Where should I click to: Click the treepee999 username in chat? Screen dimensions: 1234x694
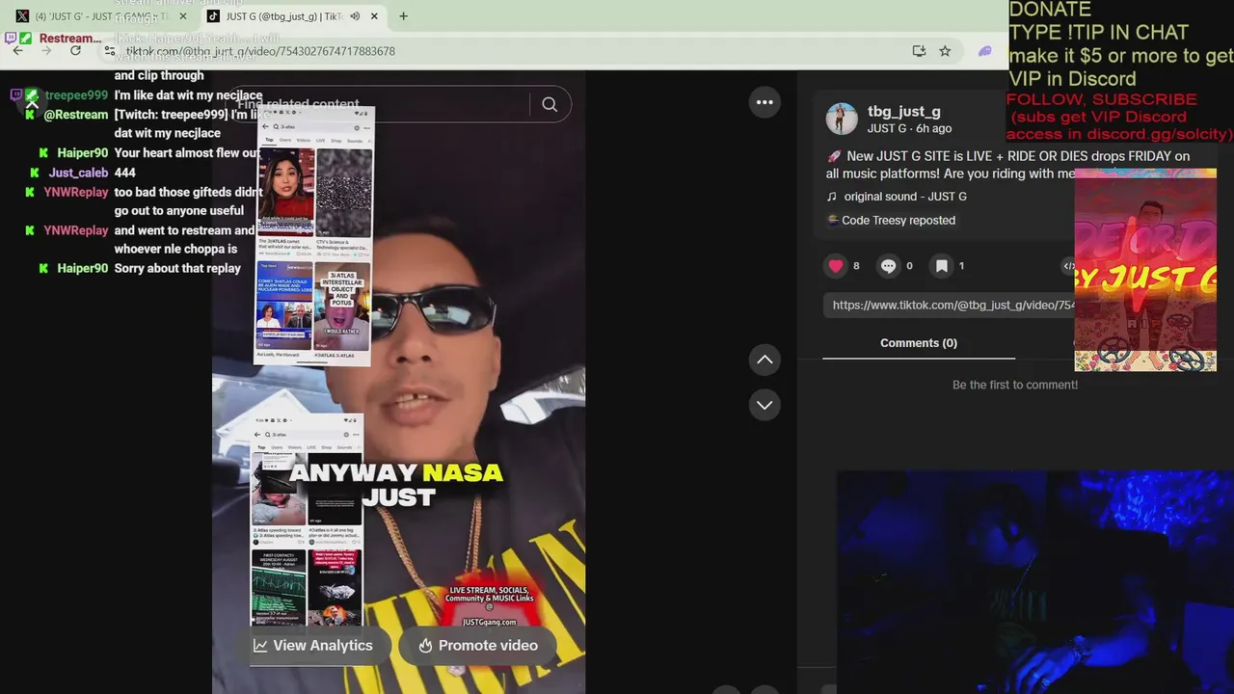click(76, 95)
